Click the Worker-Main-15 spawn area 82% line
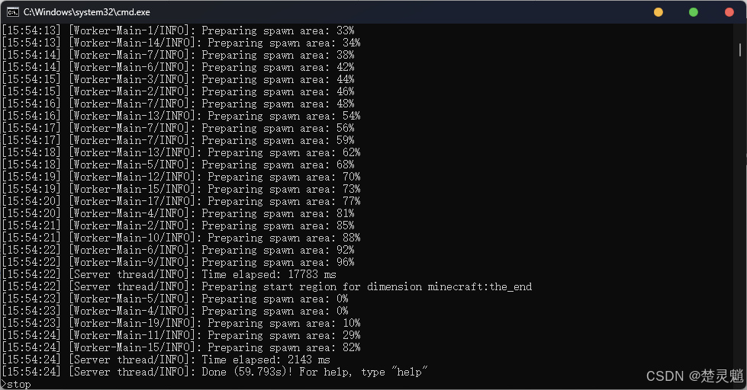Image resolution: width=747 pixels, height=390 pixels. pyautogui.click(x=181, y=347)
